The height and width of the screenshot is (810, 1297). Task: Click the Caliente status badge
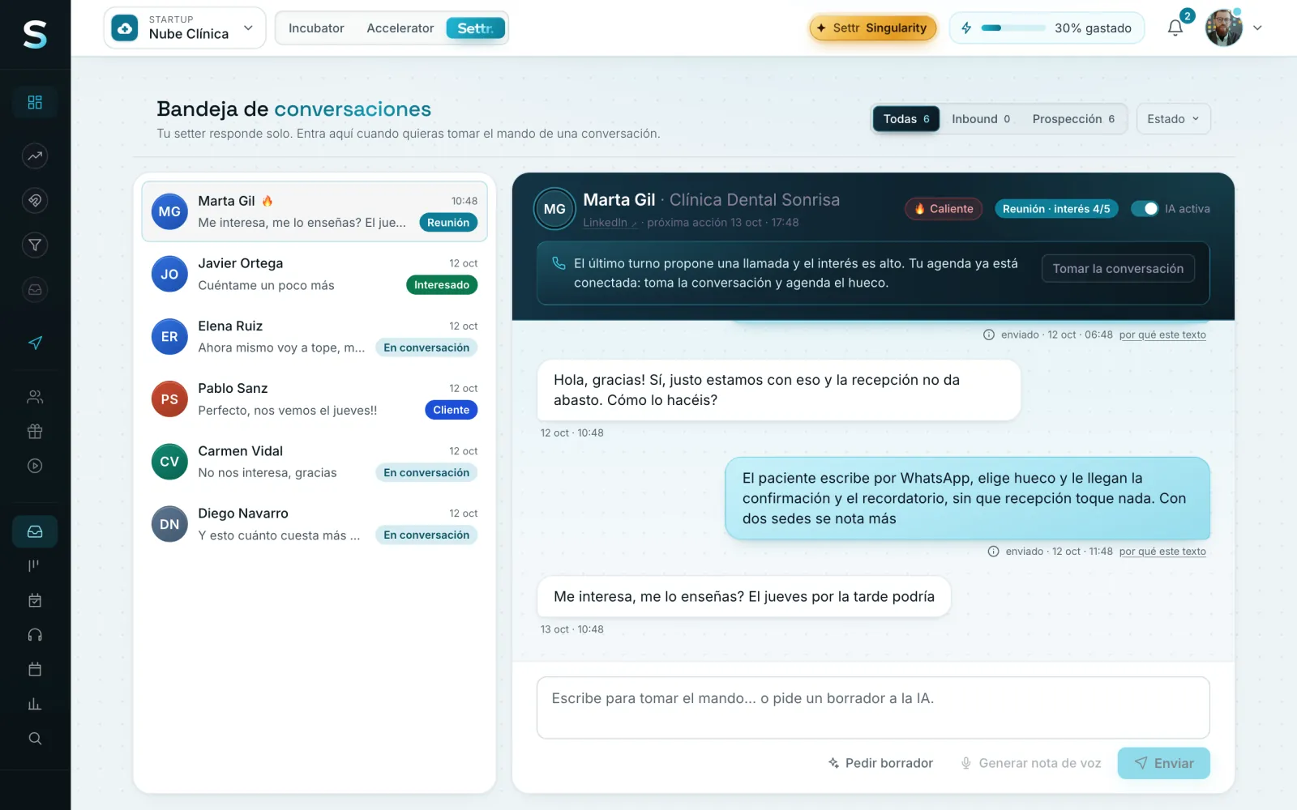click(x=944, y=209)
